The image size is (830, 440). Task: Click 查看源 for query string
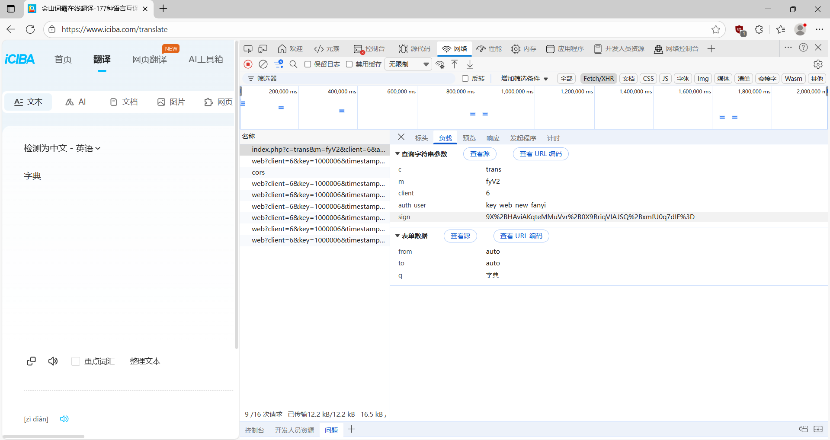pyautogui.click(x=480, y=154)
